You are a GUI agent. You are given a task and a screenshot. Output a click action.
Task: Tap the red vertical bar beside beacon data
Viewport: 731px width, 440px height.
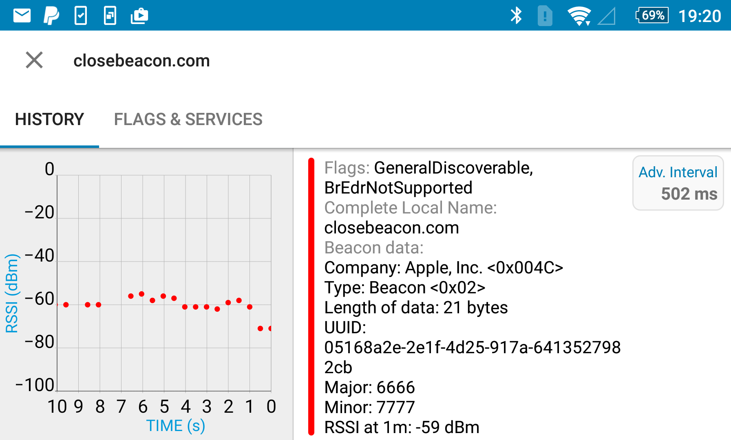[311, 297]
